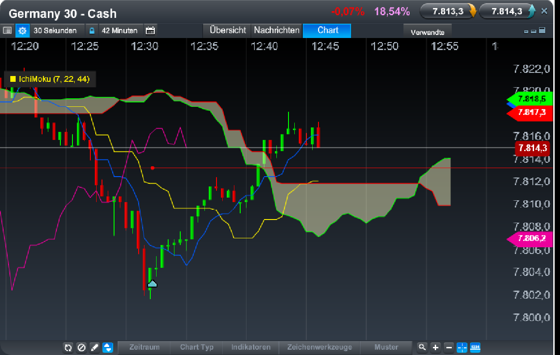560x355 pixels.
Task: Open the Muster menu
Action: [386, 347]
